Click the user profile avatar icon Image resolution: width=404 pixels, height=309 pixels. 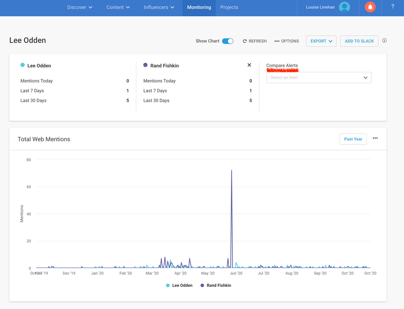pyautogui.click(x=344, y=7)
